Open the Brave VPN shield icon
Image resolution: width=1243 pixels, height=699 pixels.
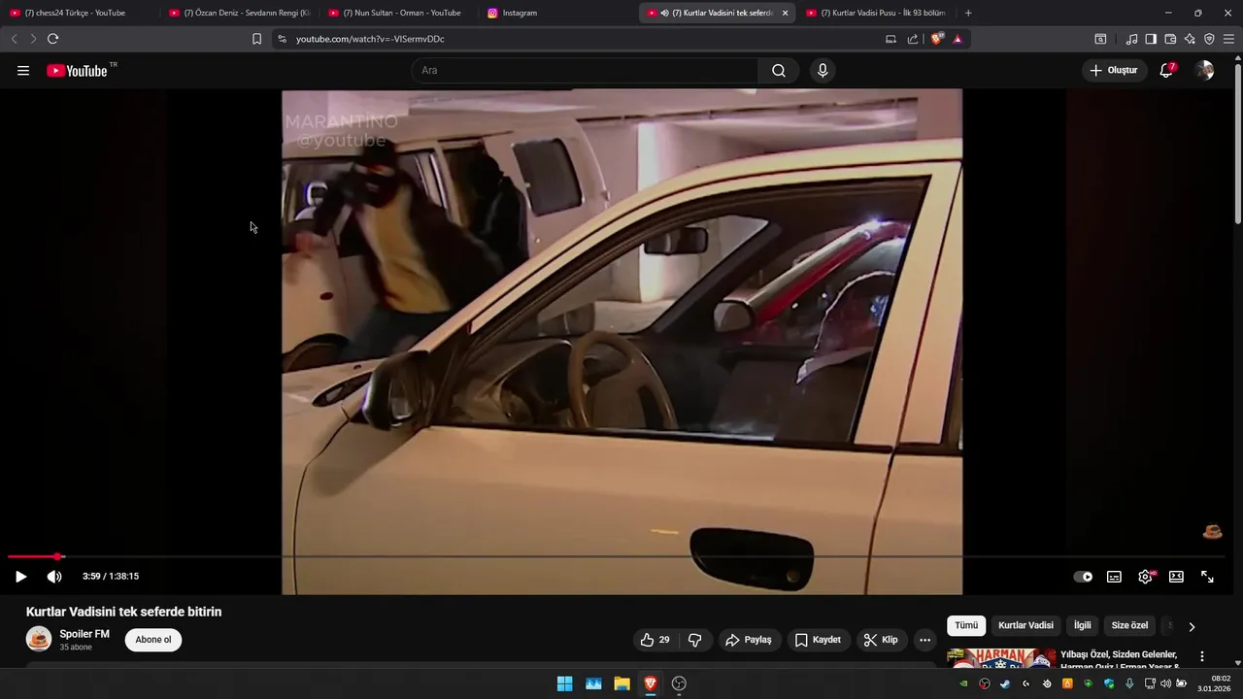(1209, 39)
